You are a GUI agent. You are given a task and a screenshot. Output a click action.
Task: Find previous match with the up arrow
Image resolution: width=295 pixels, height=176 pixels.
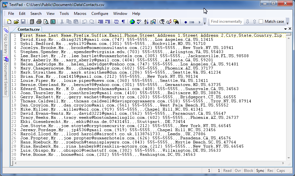[x=254, y=21]
